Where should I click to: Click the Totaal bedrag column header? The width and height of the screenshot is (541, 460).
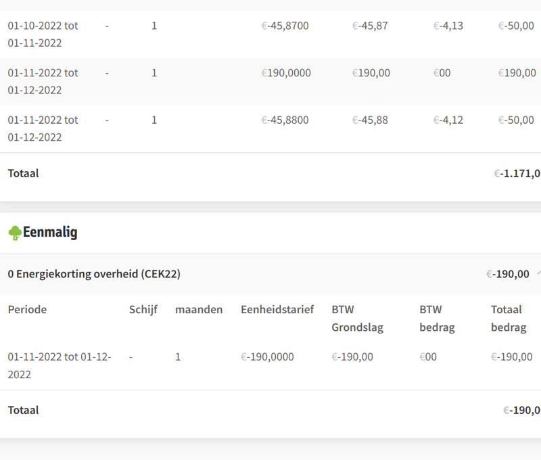coord(508,319)
